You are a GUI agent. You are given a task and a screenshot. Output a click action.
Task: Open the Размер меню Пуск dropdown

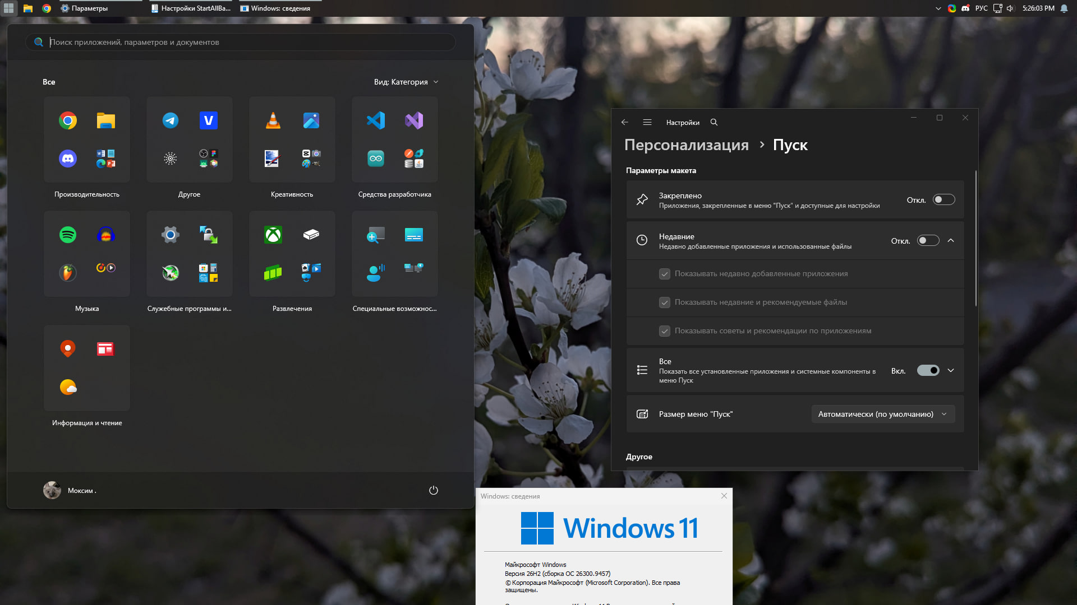pos(883,414)
